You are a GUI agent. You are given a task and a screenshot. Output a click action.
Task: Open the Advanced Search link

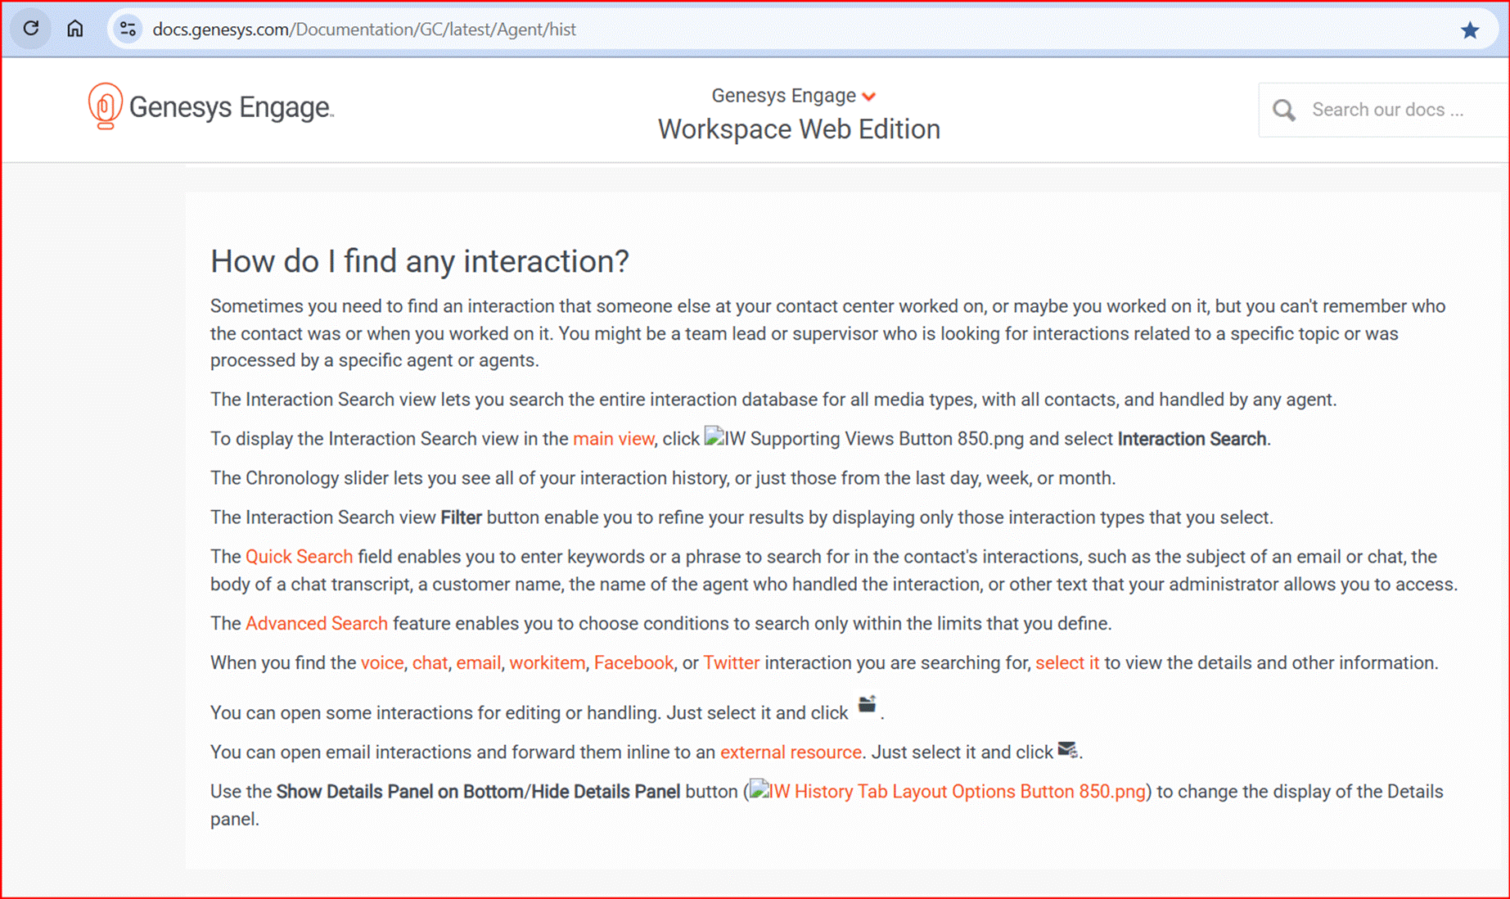[317, 624]
